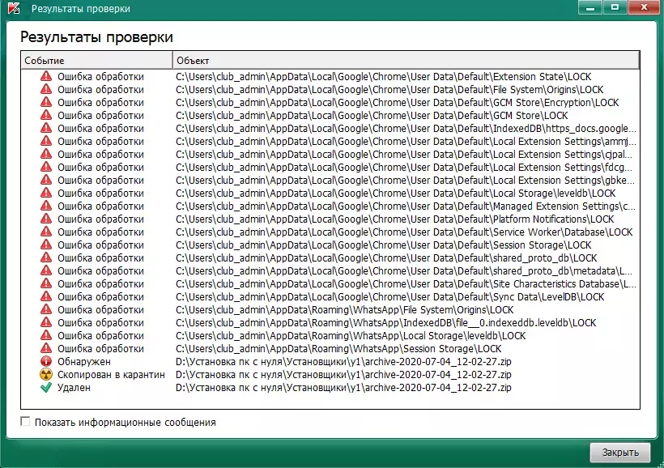
Task: Enable Показать информационные сообщения checkbox
Action: (x=25, y=421)
